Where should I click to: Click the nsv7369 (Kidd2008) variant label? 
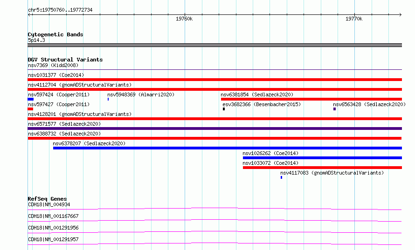click(x=53, y=65)
